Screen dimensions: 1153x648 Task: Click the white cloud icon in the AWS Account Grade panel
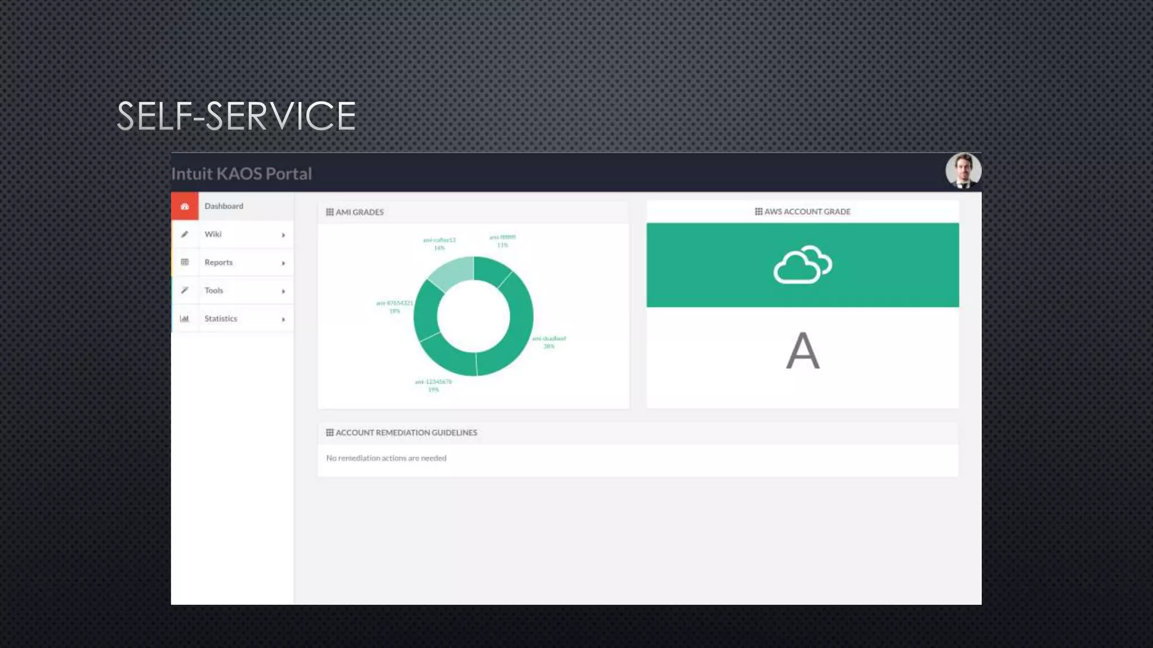pyautogui.click(x=802, y=265)
